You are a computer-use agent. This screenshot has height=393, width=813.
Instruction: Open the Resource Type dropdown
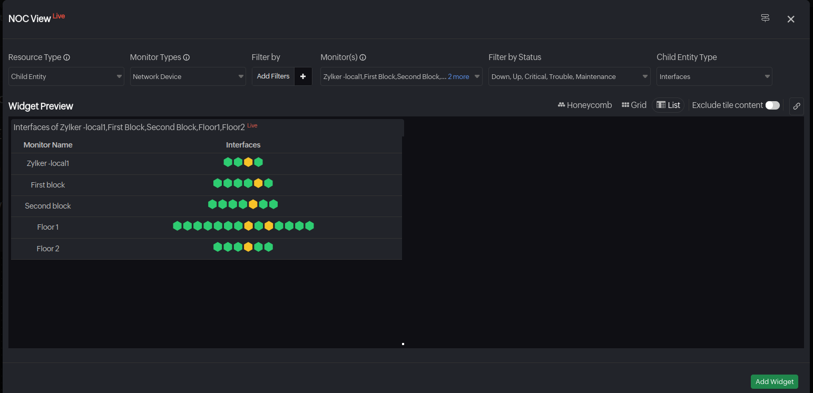click(x=66, y=76)
